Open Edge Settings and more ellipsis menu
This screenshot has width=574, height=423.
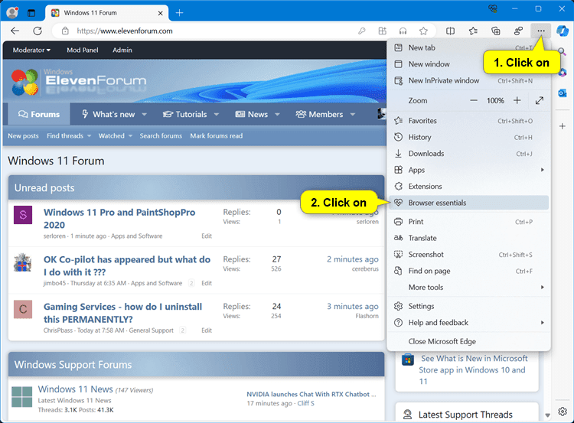click(540, 31)
